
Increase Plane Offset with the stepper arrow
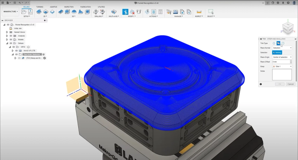coord(291,61)
